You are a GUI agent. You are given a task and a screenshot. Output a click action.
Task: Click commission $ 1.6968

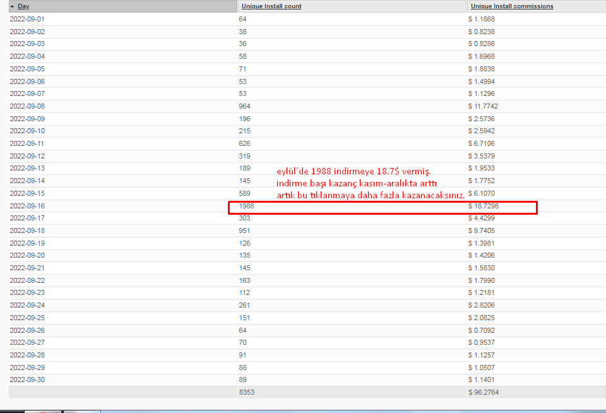coord(481,56)
